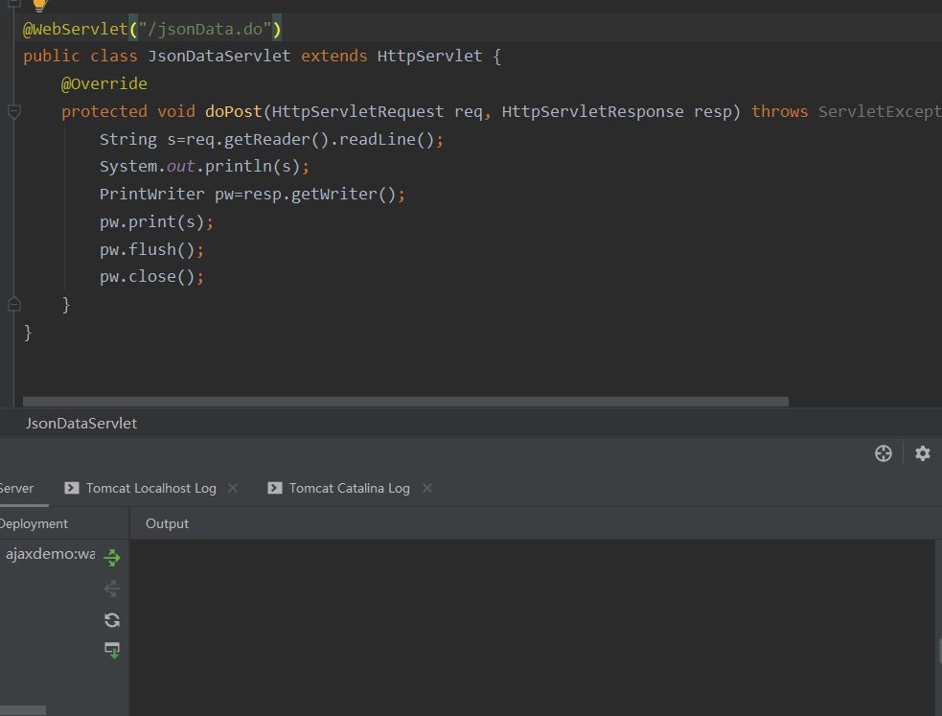Click the System.out.println(s) line
Image resolution: width=942 pixels, height=716 pixels.
(x=204, y=167)
